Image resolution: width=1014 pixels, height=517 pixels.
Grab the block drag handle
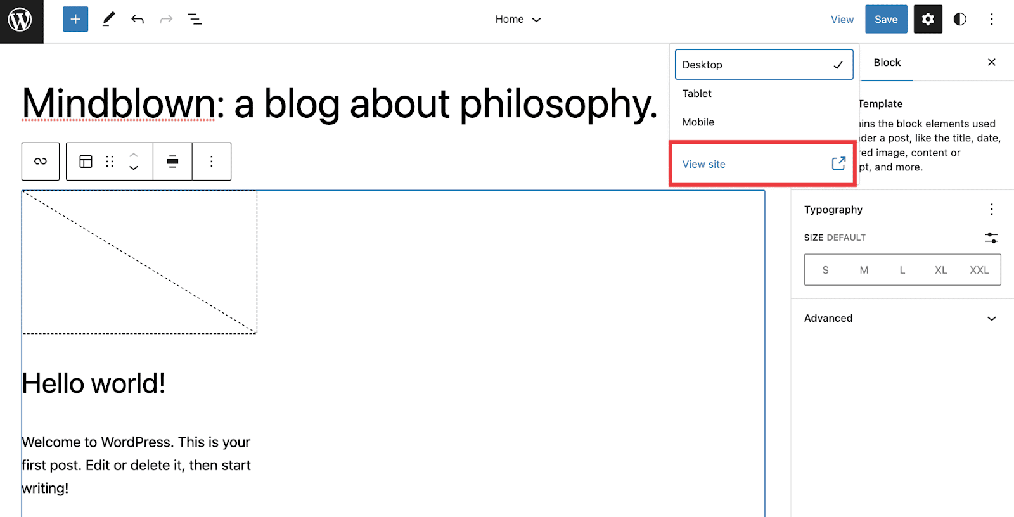[x=110, y=162]
